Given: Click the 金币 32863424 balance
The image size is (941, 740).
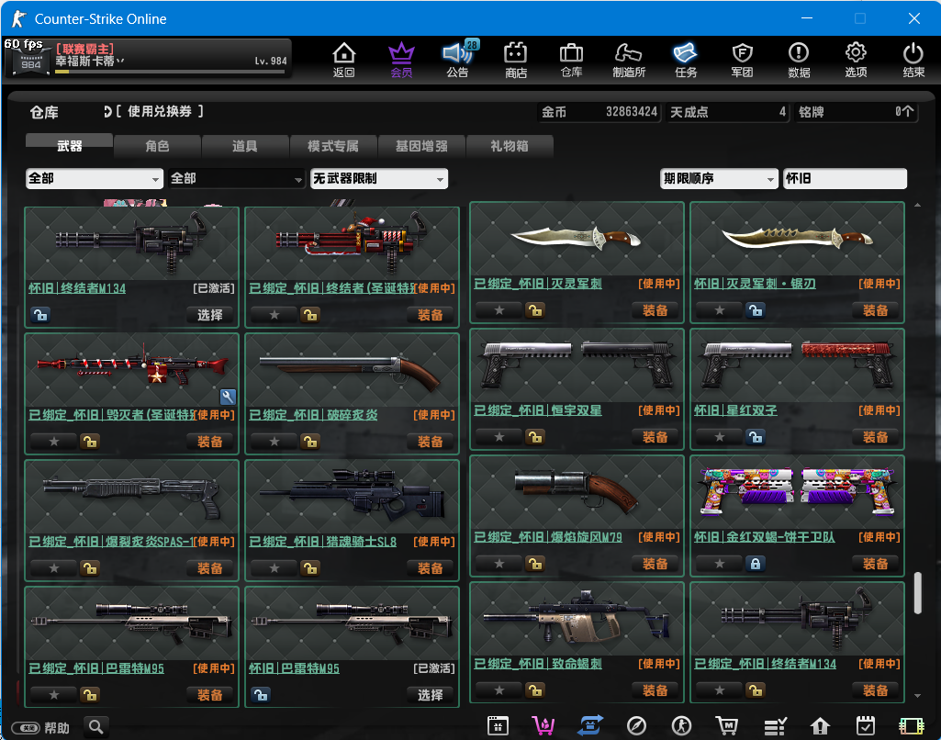Looking at the screenshot, I should [x=599, y=112].
